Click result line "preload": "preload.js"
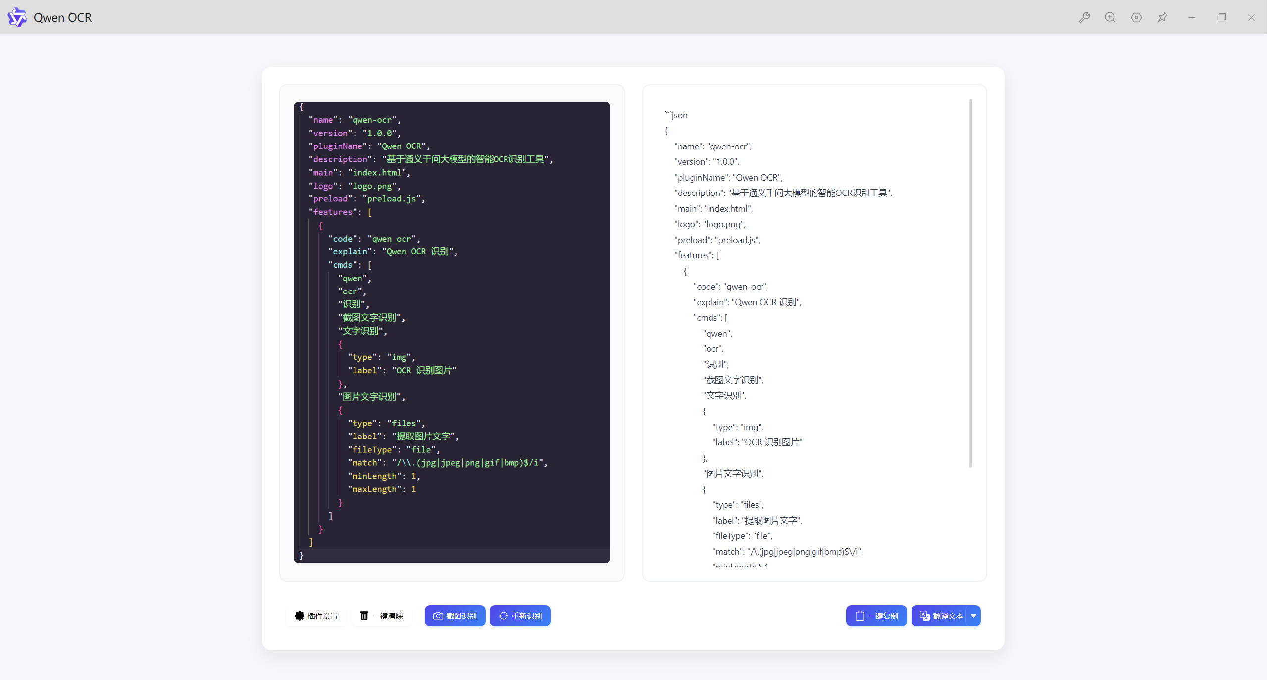 (x=717, y=240)
